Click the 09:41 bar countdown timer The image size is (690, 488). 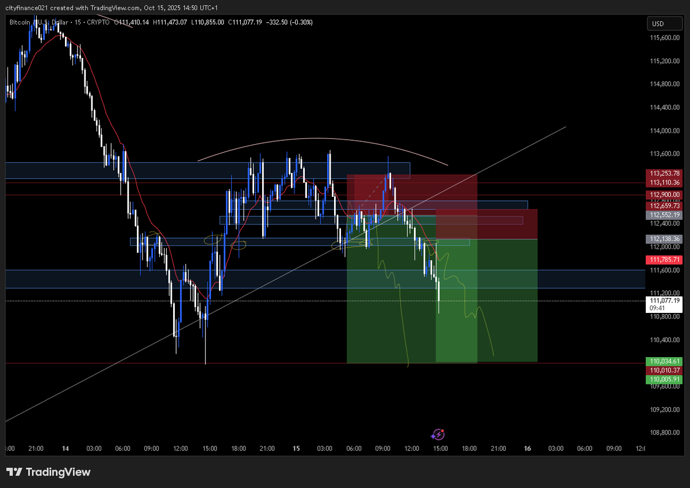tap(657, 308)
